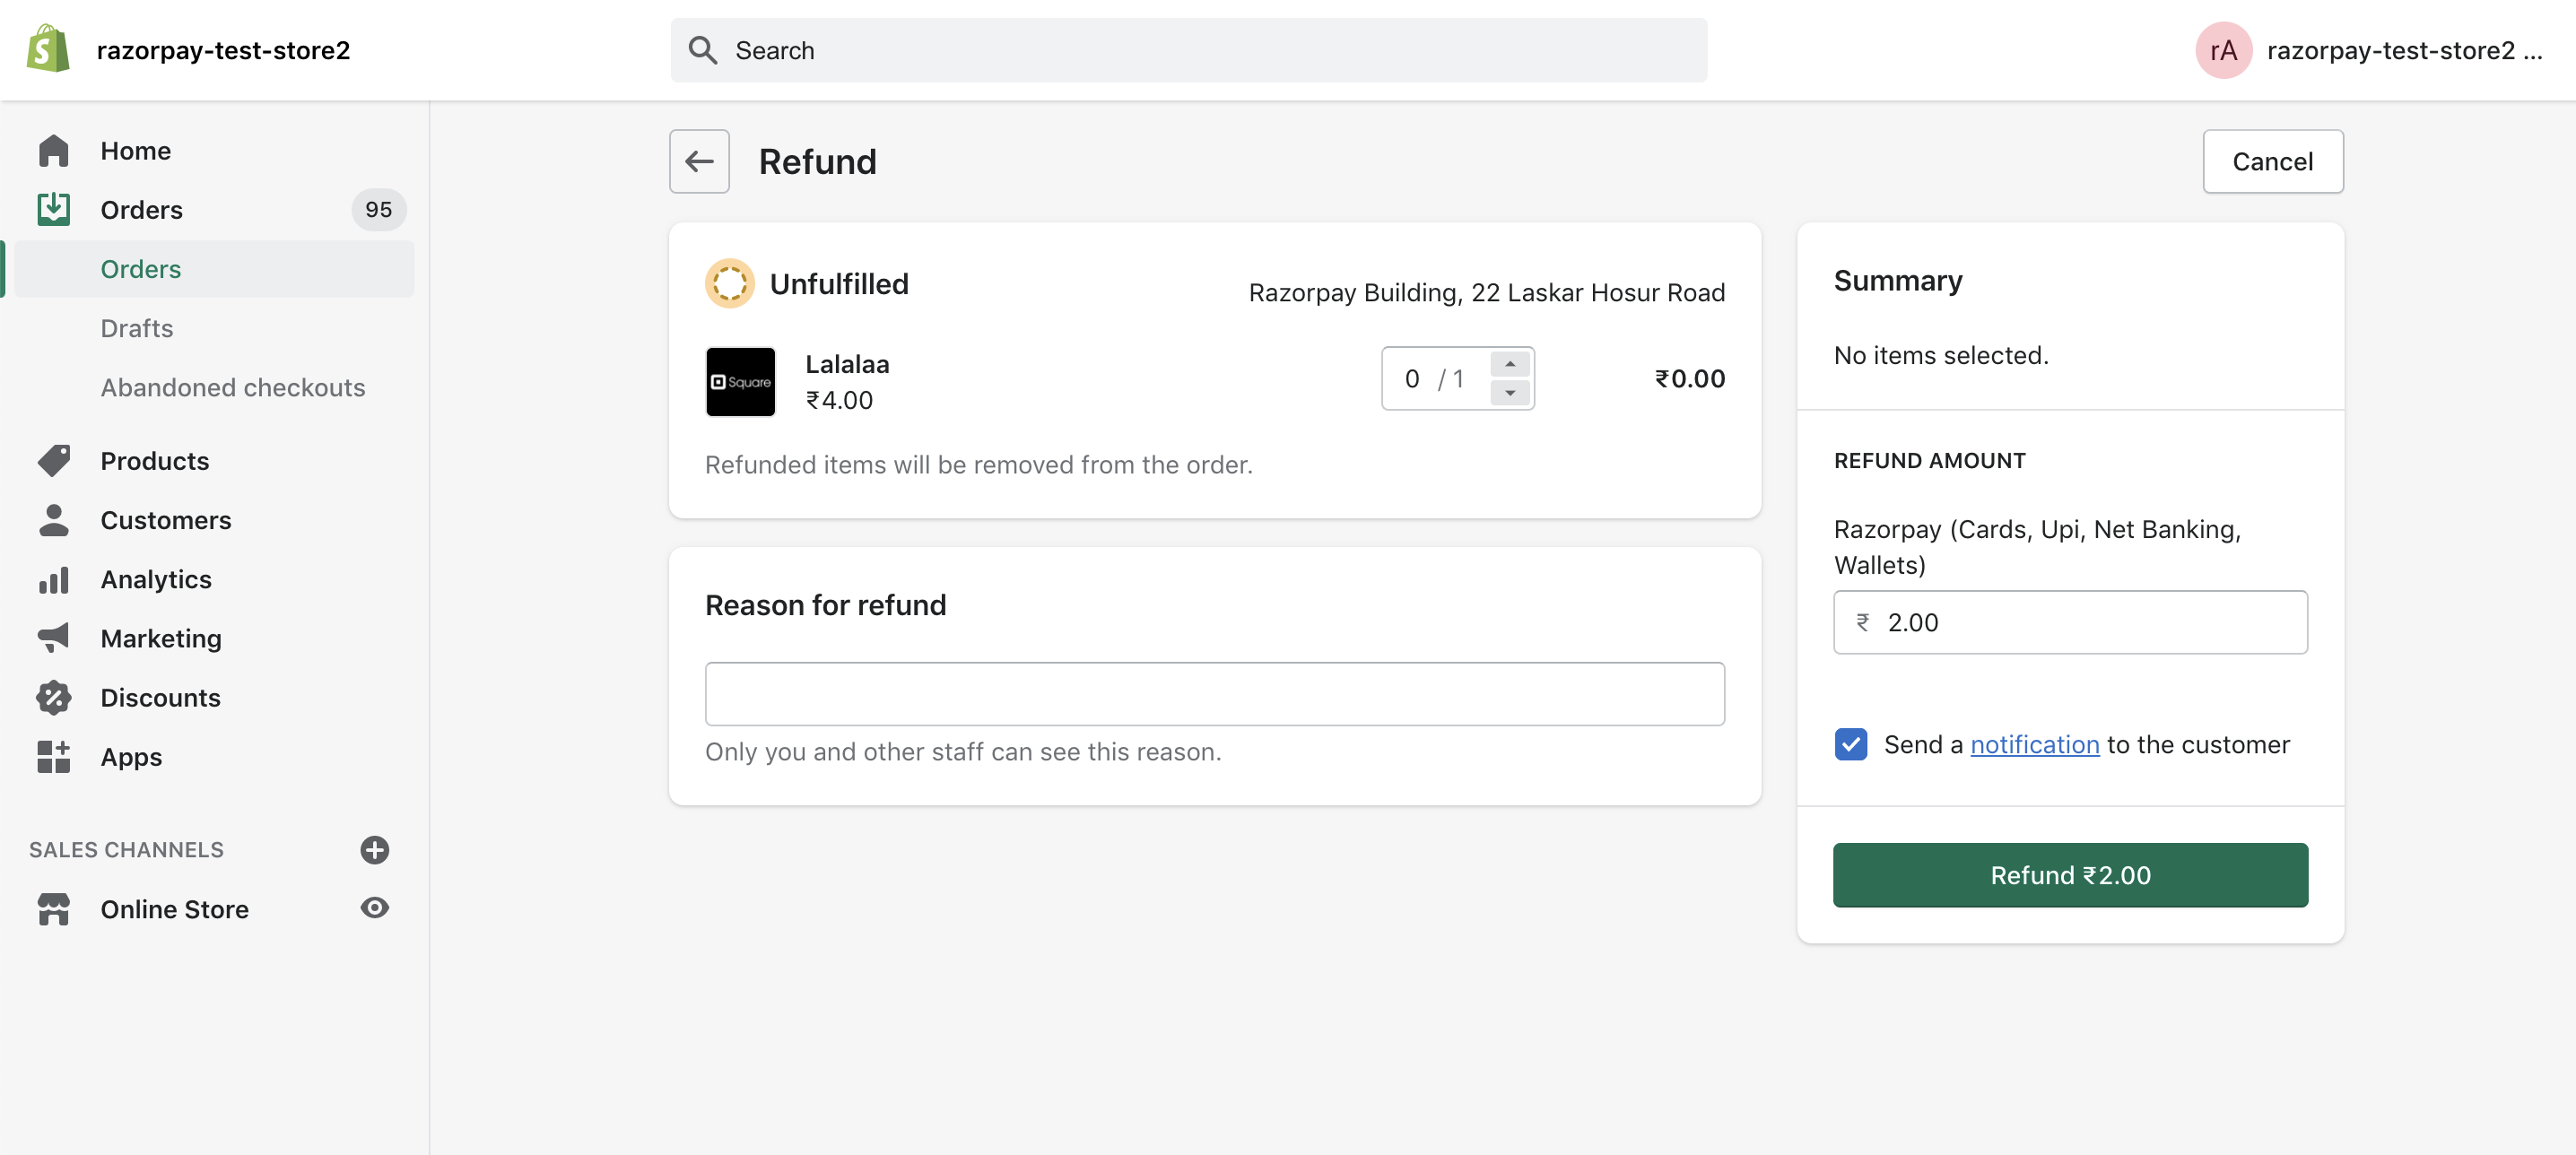Toggle send notification to customer checkbox
Screen dimensions: 2576x1155
click(x=1851, y=744)
